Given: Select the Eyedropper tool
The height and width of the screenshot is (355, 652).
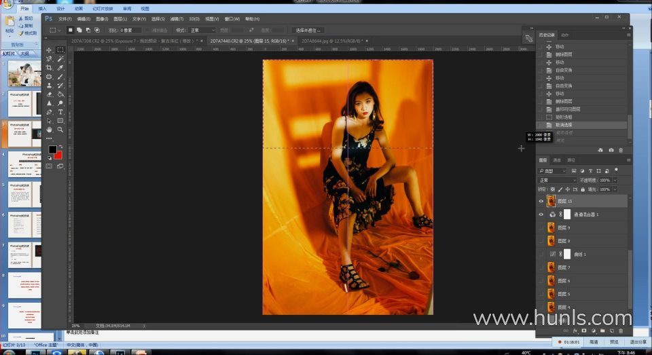Looking at the screenshot, I should point(60,67).
